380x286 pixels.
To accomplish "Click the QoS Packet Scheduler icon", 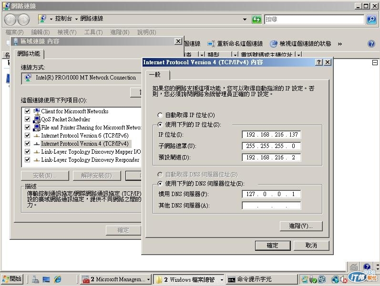I will click(37, 119).
